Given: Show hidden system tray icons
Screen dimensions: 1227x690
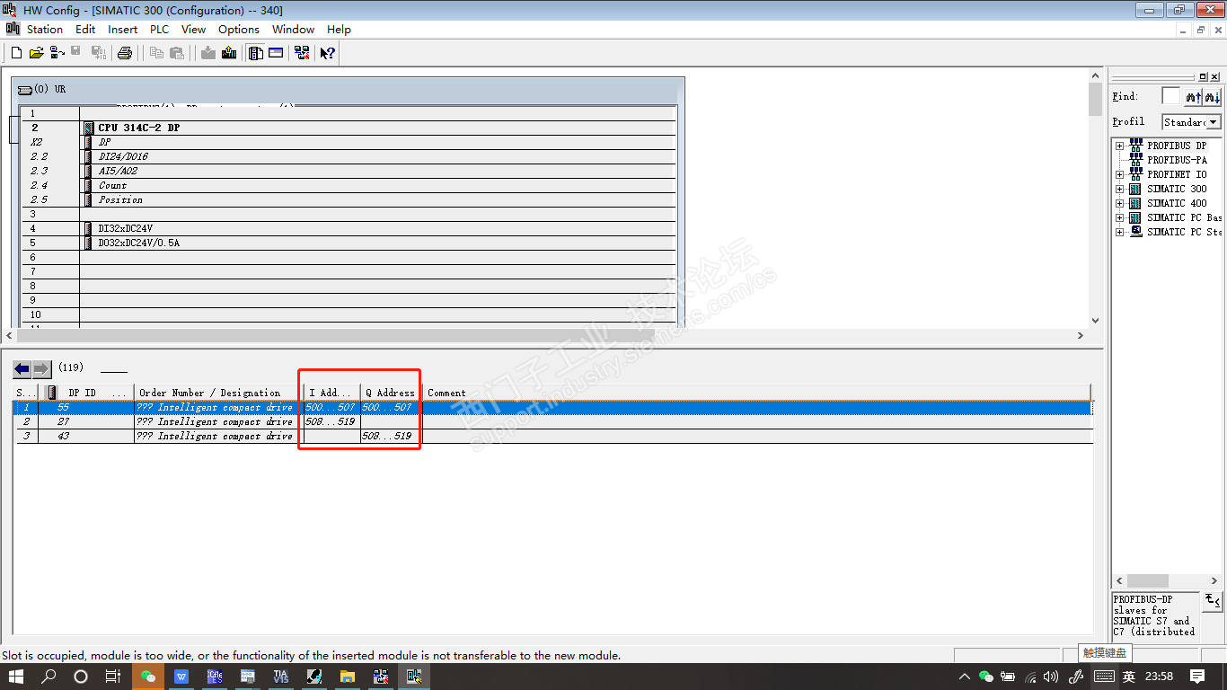Looking at the screenshot, I should click(965, 677).
